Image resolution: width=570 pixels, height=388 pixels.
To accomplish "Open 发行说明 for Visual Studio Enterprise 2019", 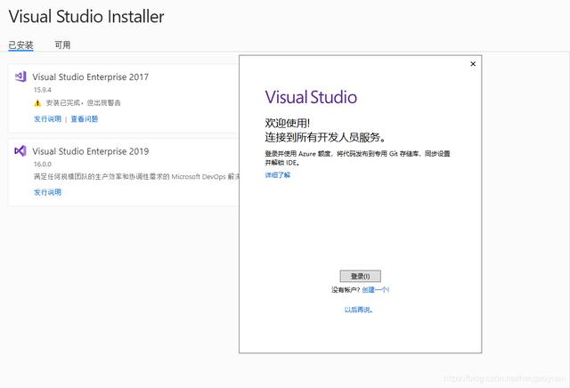I will tap(47, 192).
